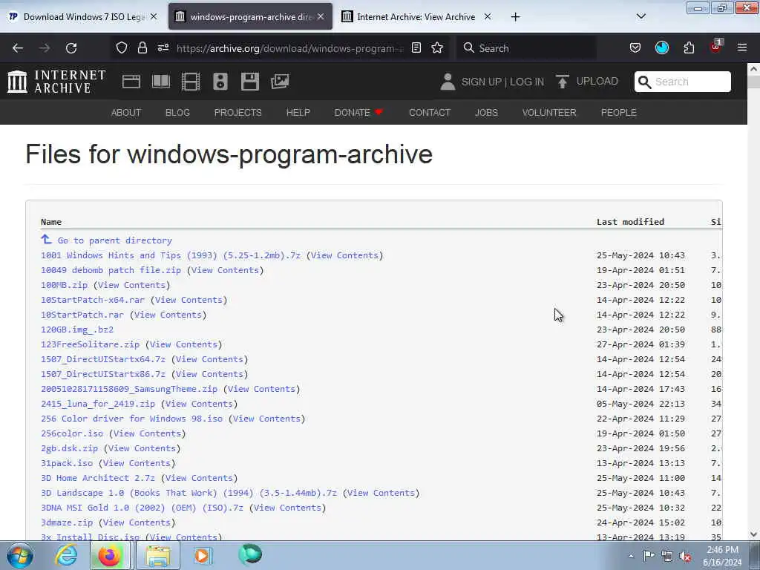Open Firefox application menu
The width and height of the screenshot is (760, 570).
coord(742,47)
